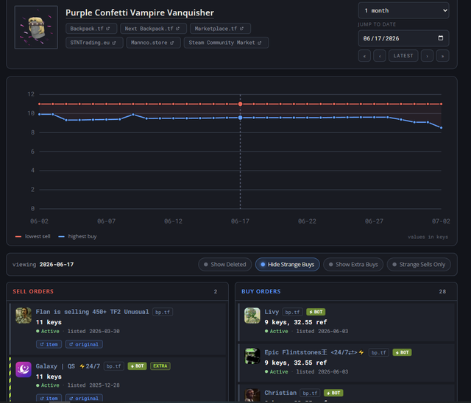Viewport: 471px width, 403px height.
Task: Open original link on Galaxy QS listing
Action: [x=84, y=398]
